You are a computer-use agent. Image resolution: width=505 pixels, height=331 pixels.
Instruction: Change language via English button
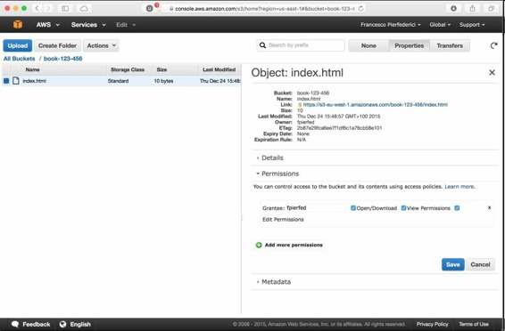coord(75,324)
